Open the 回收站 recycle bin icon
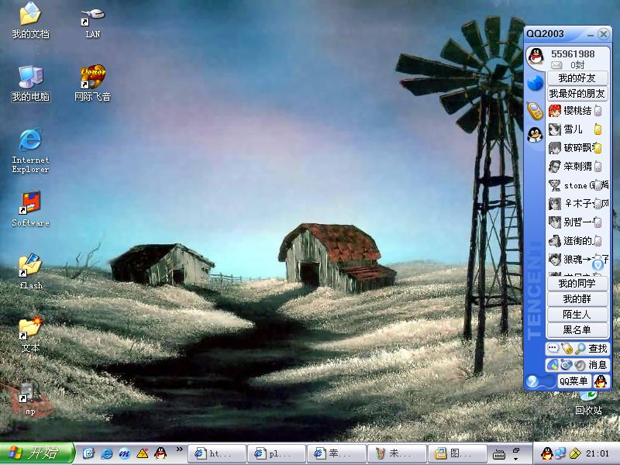Viewport: 620px width, 465px height. pos(588,404)
